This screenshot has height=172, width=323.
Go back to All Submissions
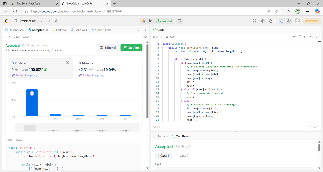click(17, 37)
